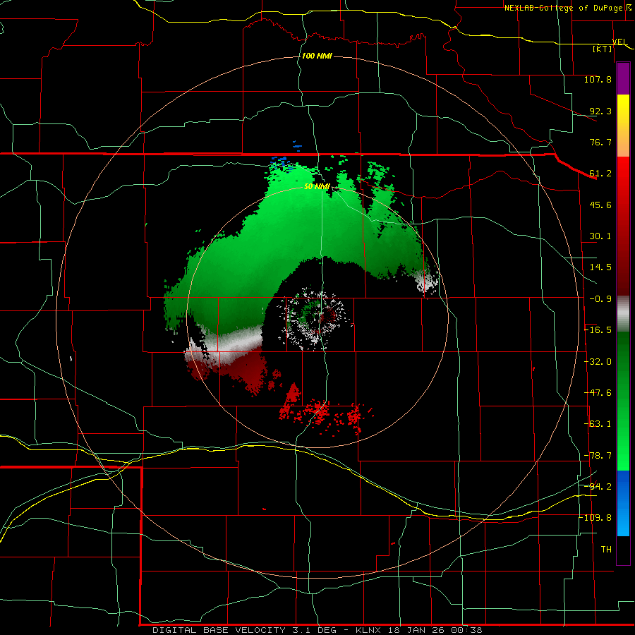This screenshot has width=635, height=635.
Task: Click the 18 JAN 26 00:38 timestamp
Action: pyautogui.click(x=435, y=630)
